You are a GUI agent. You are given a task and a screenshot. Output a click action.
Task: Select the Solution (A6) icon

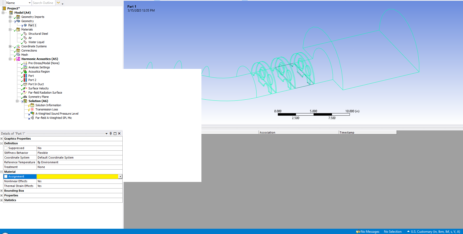click(25, 101)
